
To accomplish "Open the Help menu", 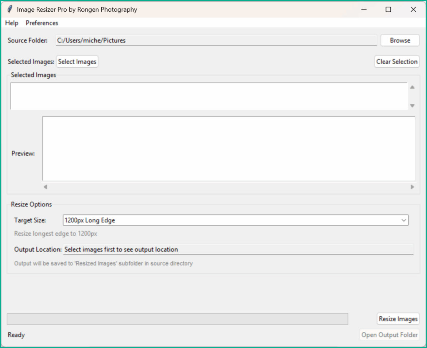I will click(x=12, y=23).
